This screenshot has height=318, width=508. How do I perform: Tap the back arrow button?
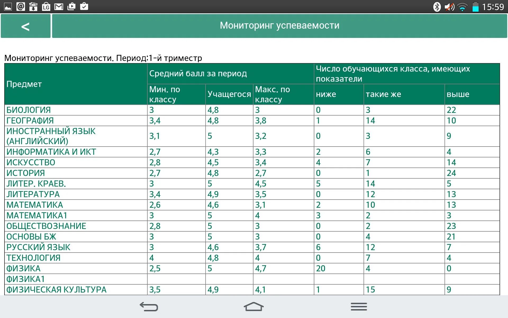[x=25, y=26]
